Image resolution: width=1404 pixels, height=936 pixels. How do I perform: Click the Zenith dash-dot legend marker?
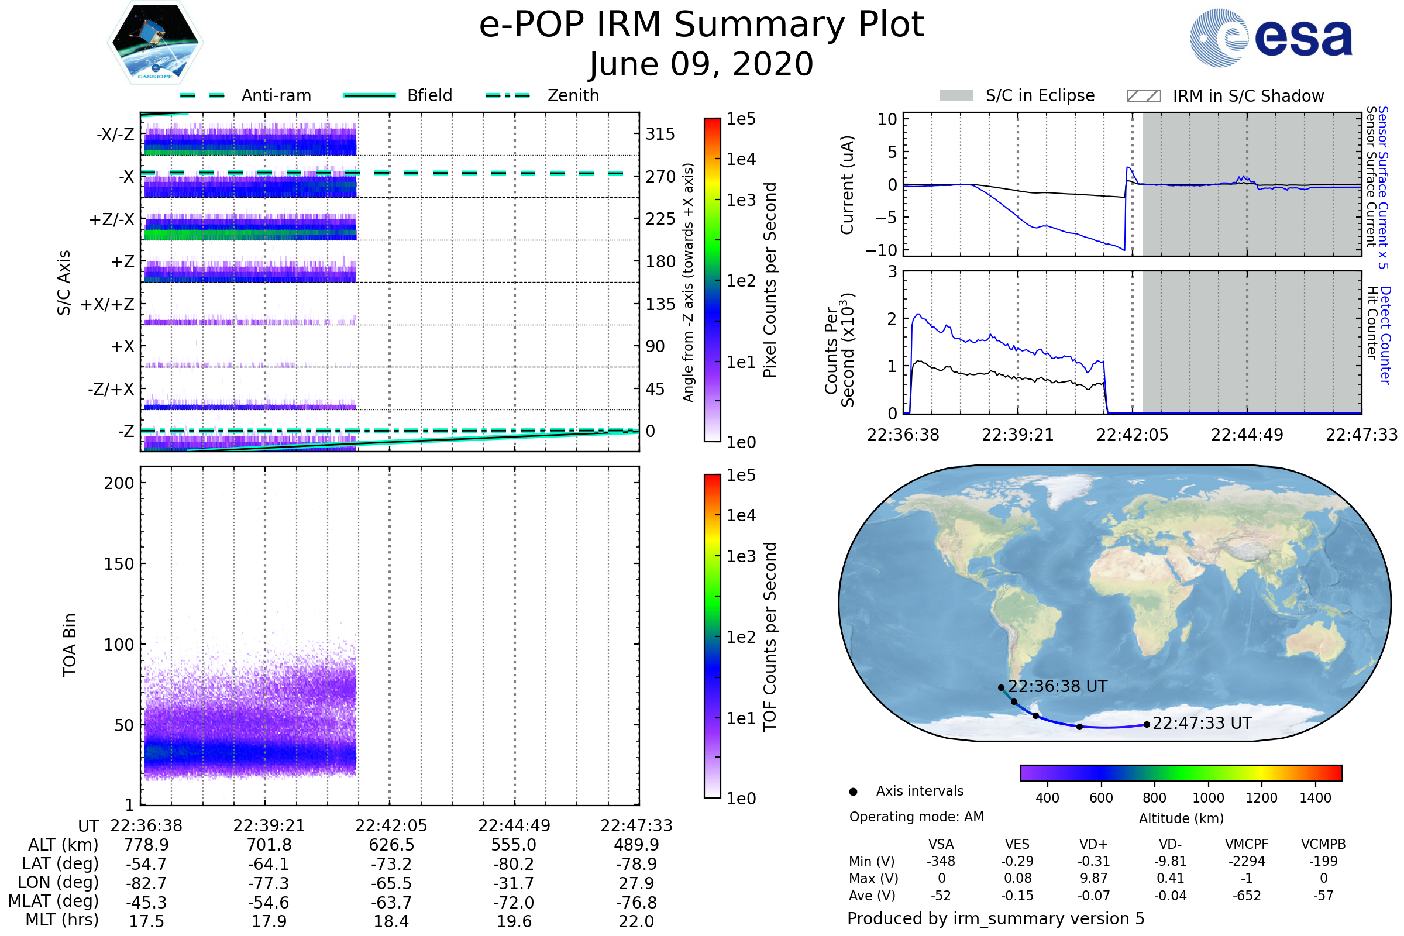[x=507, y=95]
